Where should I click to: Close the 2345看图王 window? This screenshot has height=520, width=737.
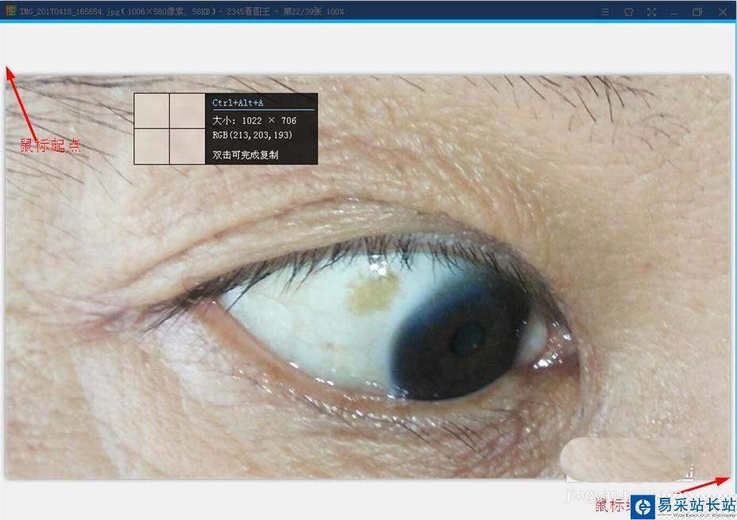pyautogui.click(x=723, y=12)
